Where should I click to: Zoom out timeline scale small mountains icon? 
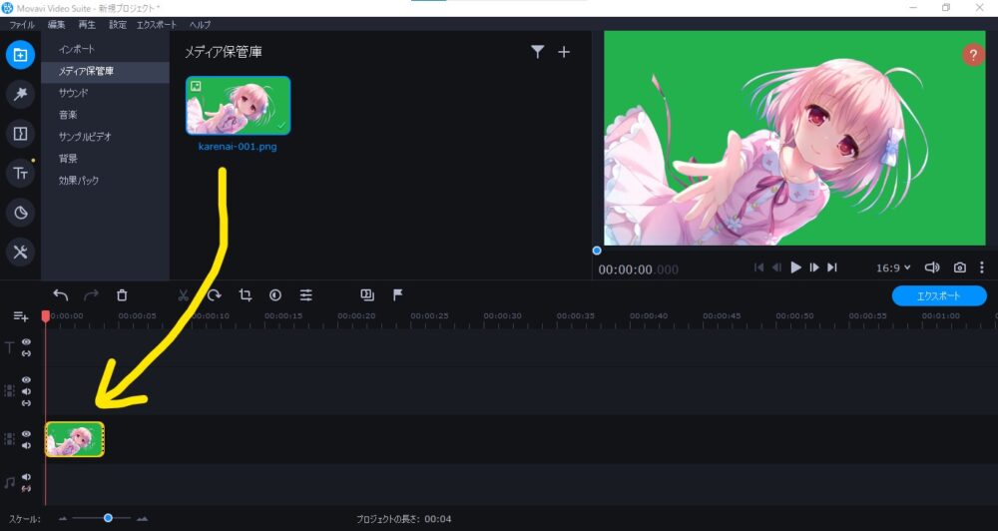click(x=62, y=519)
